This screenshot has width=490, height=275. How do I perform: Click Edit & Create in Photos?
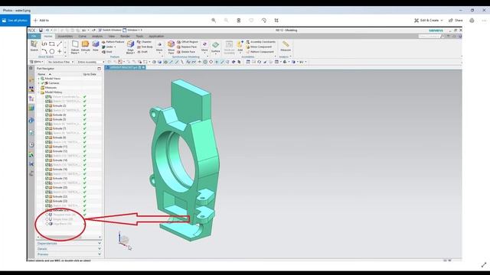(429, 21)
